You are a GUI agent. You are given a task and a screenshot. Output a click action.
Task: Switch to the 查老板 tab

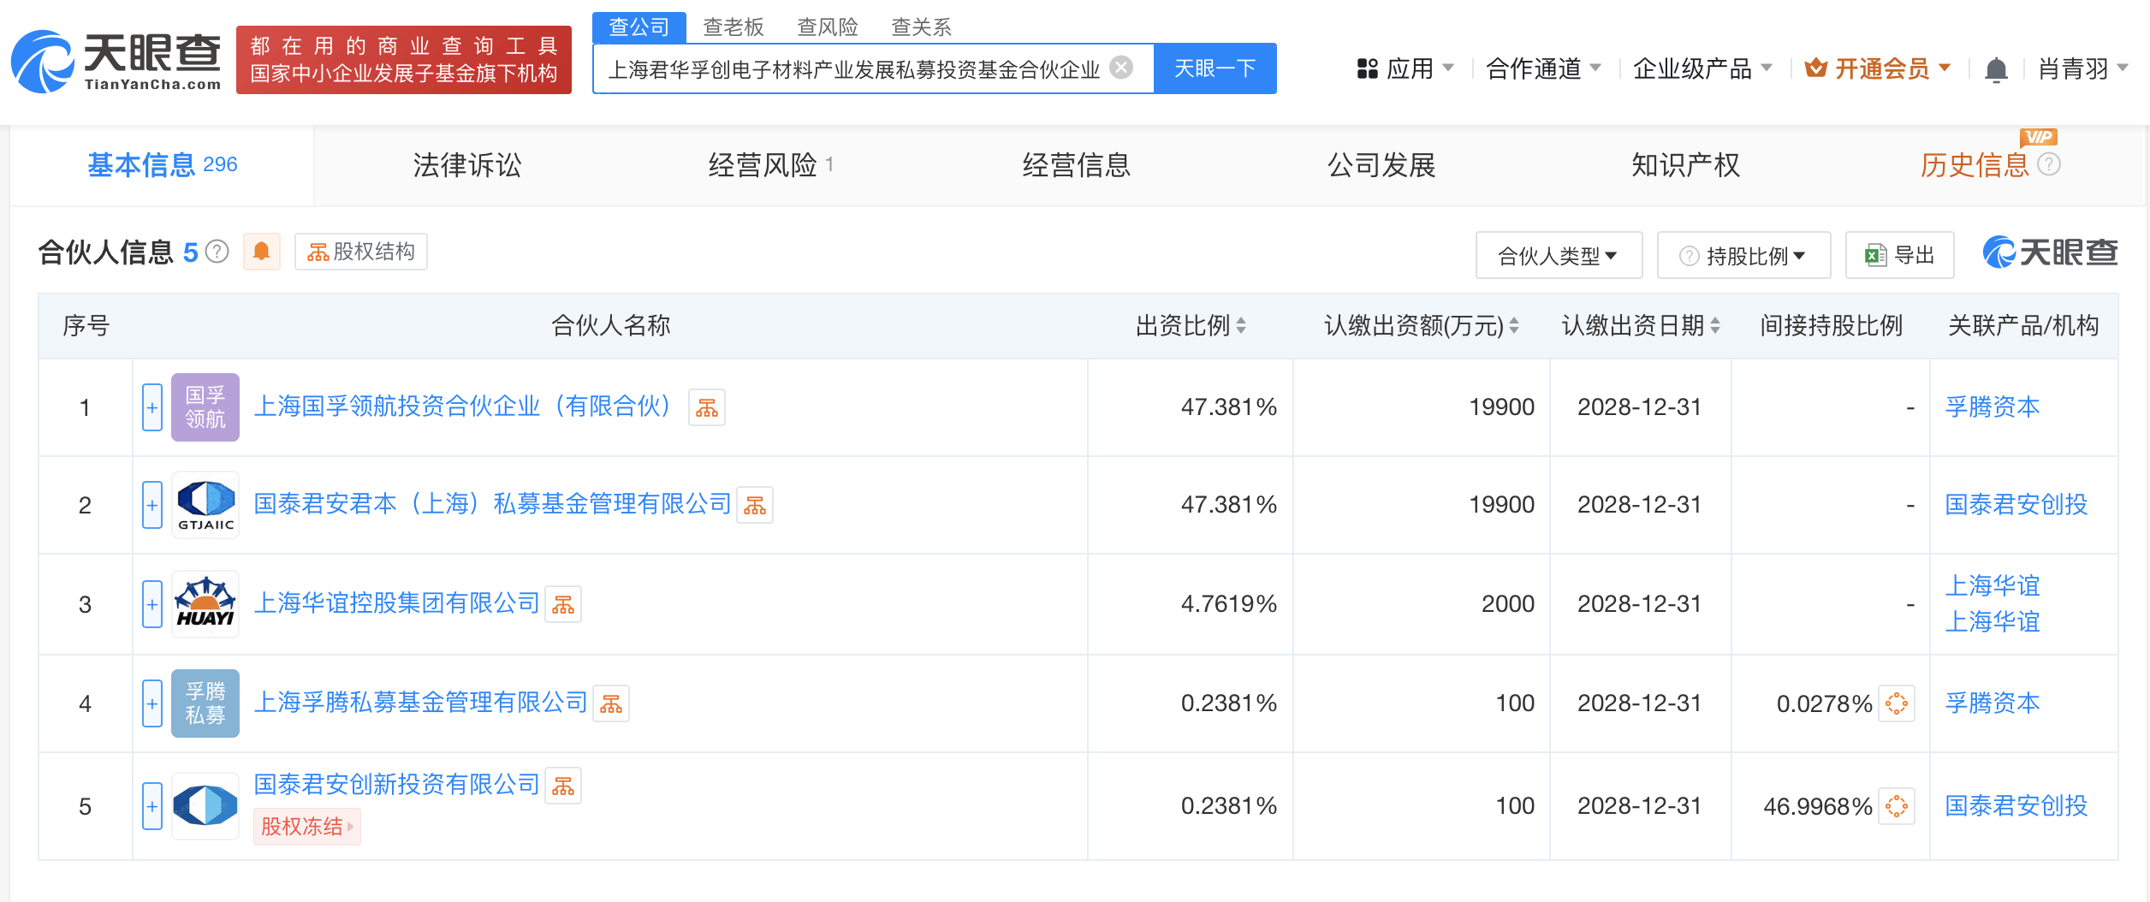point(732,27)
